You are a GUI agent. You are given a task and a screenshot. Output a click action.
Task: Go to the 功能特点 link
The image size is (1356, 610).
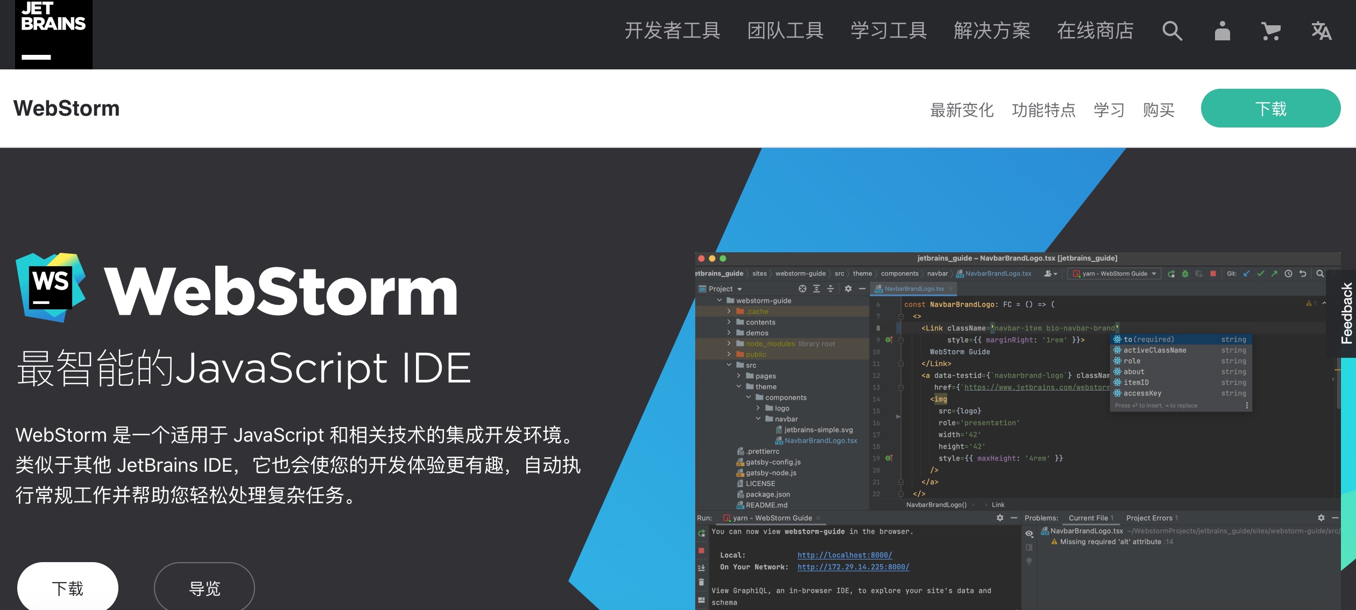tap(1043, 110)
